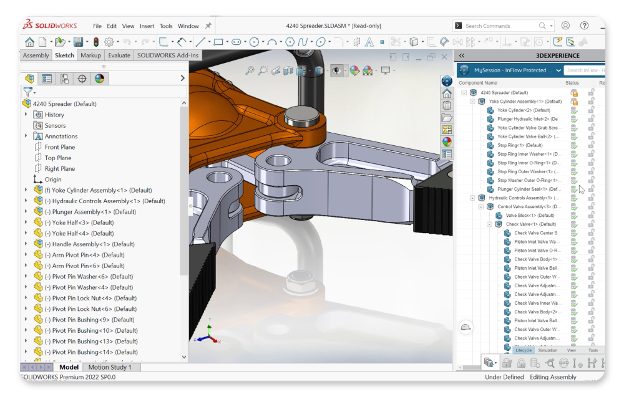
Task: Open the Simulation tab in 3DEXPERIENCE panel
Action: point(548,350)
